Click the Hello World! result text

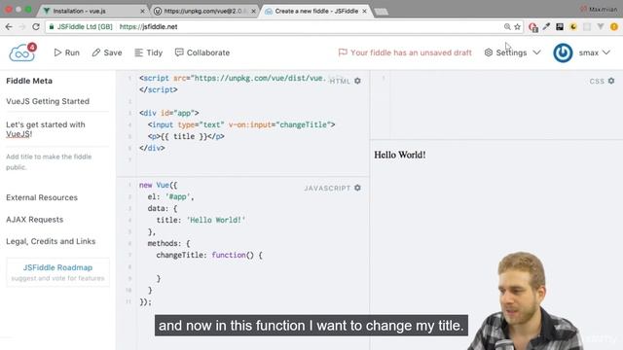pos(400,155)
